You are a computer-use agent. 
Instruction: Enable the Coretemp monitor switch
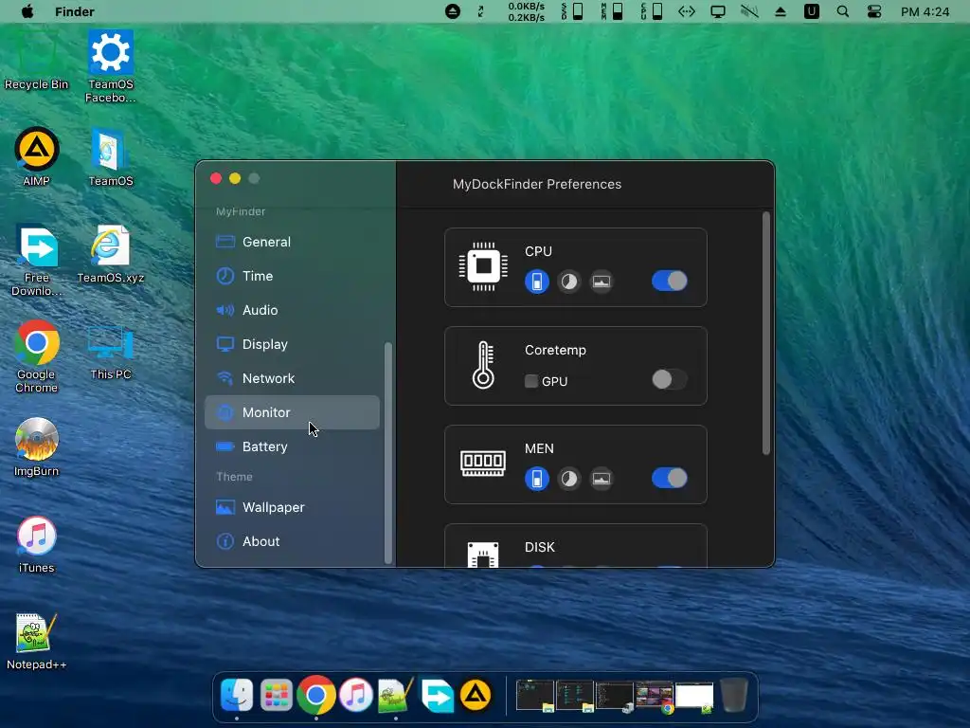[x=670, y=379]
